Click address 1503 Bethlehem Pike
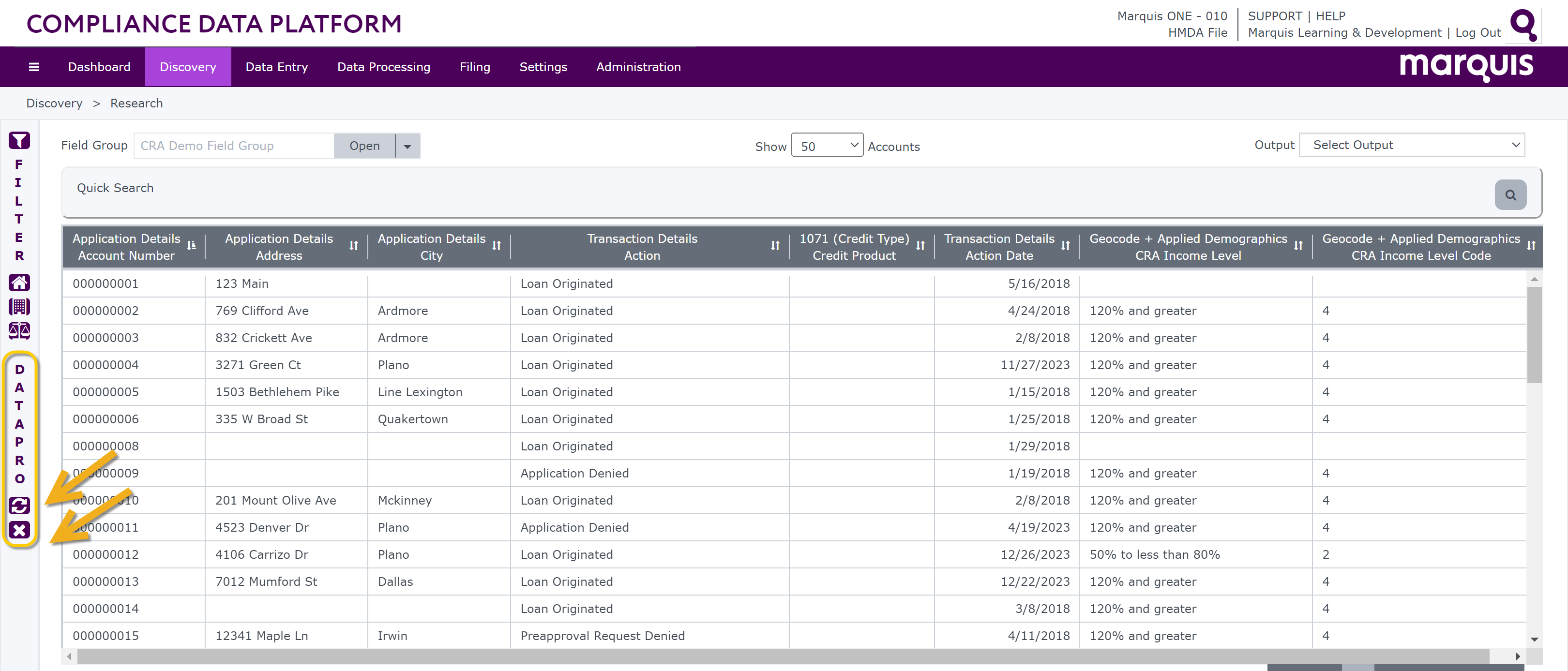Image resolution: width=1568 pixels, height=671 pixels. pyautogui.click(x=277, y=392)
